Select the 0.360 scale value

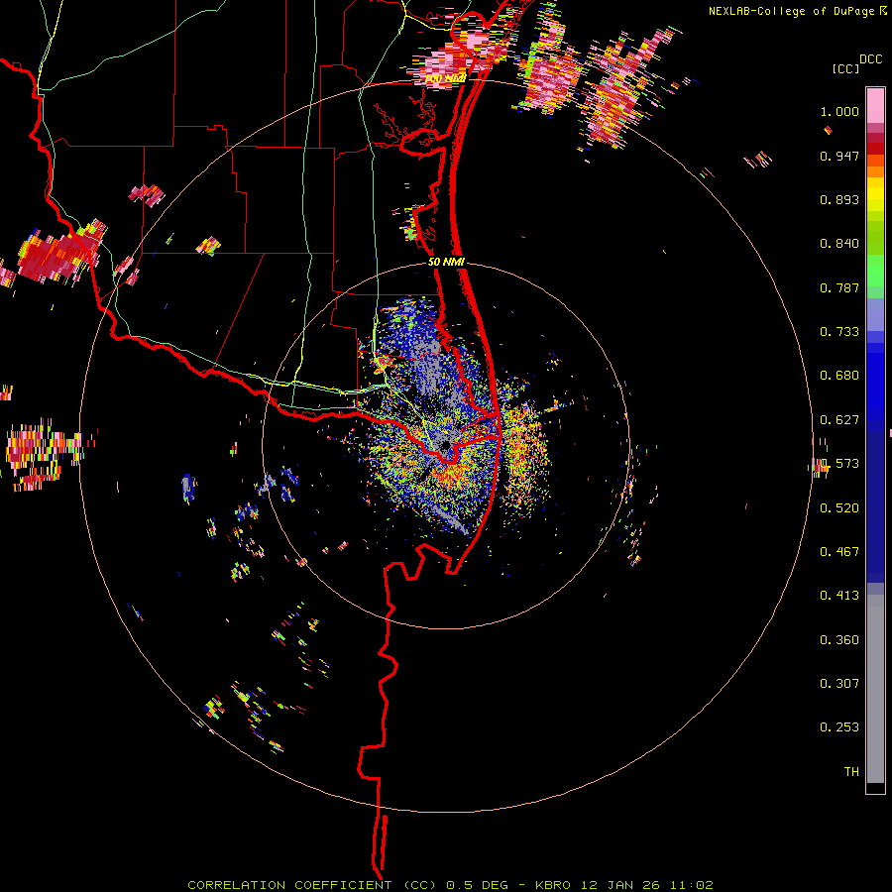(839, 640)
